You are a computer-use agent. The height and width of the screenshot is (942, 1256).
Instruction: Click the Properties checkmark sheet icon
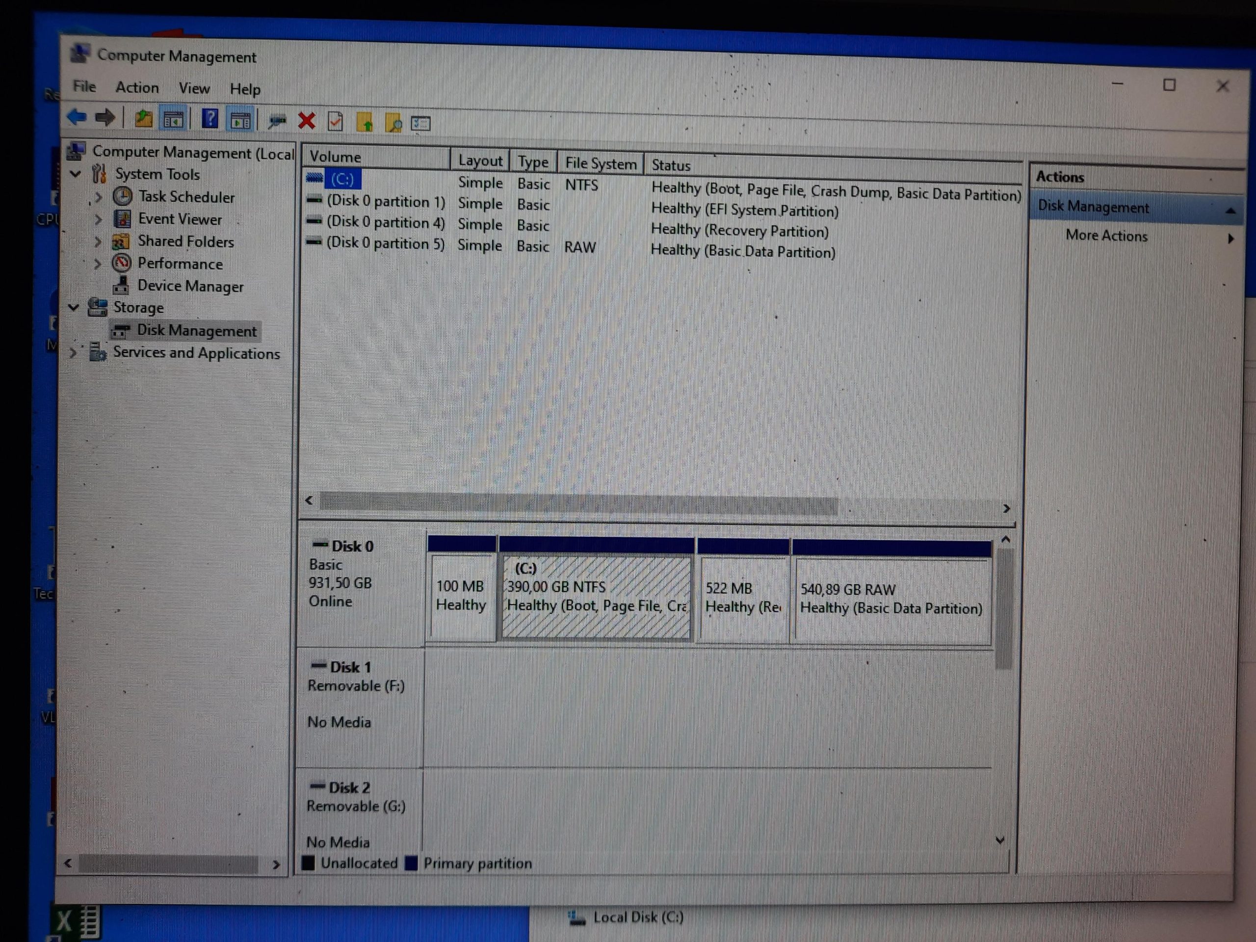click(x=335, y=121)
